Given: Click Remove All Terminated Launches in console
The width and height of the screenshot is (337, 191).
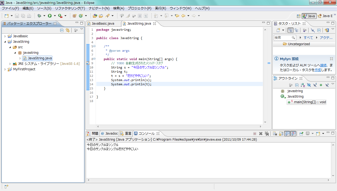Looking at the screenshot, I should click(x=267, y=134).
